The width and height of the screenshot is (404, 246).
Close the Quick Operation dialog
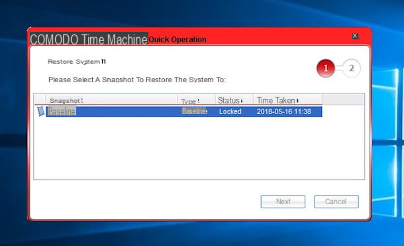(355, 36)
